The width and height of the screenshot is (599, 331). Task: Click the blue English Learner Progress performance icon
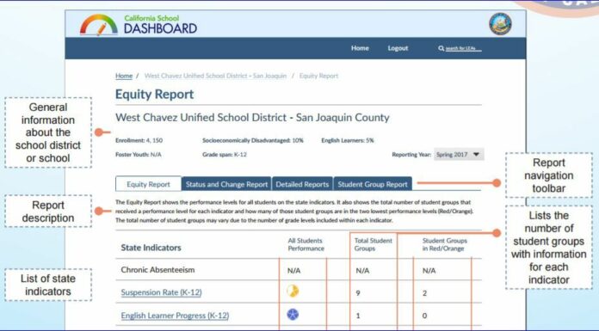(293, 315)
